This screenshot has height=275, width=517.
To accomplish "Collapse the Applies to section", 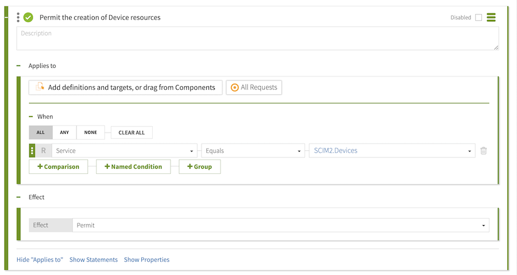I will 19,66.
